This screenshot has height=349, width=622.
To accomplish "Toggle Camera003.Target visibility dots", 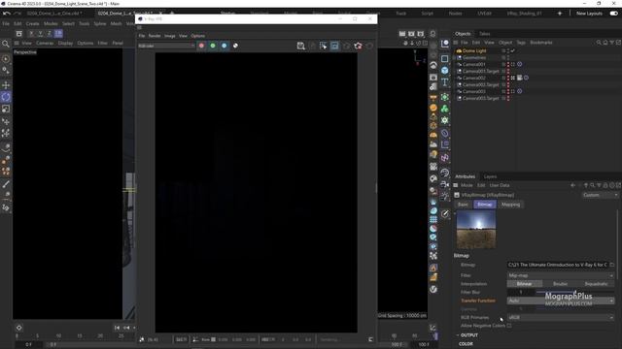I will tap(508, 98).
